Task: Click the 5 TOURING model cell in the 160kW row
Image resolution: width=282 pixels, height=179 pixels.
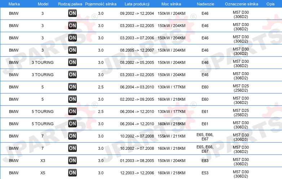Action: click(x=43, y=124)
